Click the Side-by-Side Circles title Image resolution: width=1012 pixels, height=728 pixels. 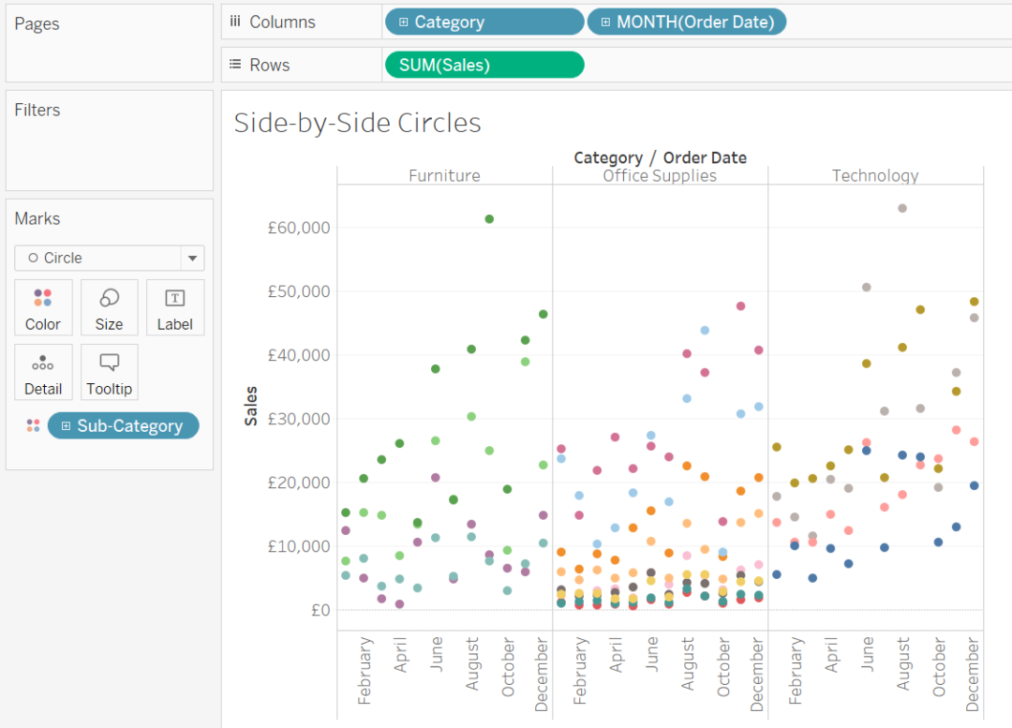click(x=357, y=123)
